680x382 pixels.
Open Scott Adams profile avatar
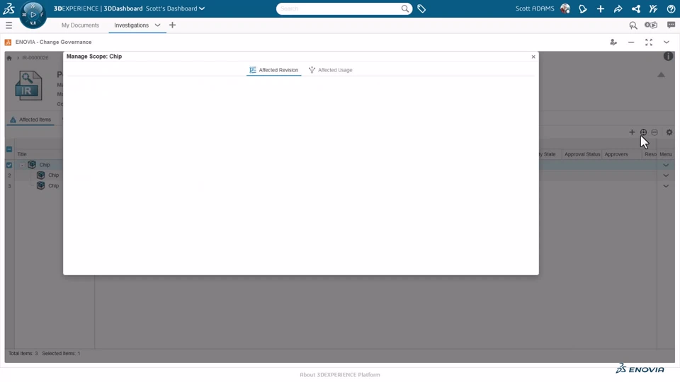point(565,8)
